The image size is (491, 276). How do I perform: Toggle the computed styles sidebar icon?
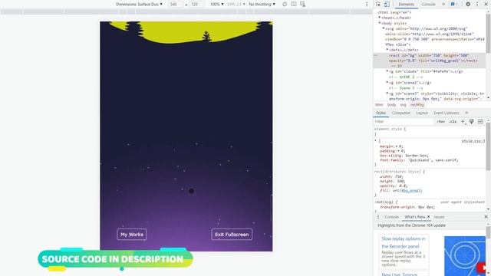(x=480, y=122)
